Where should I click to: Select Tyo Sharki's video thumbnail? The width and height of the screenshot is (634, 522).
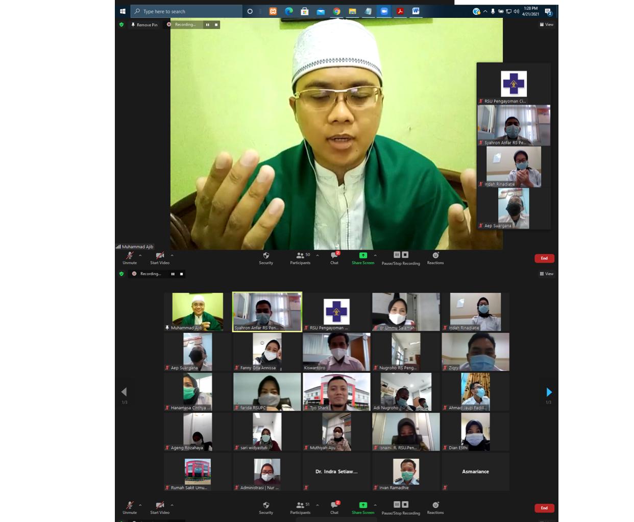point(336,391)
